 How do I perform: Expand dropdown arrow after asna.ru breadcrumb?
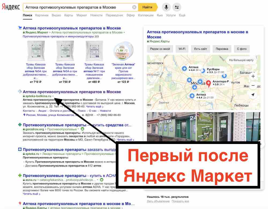point(98,180)
